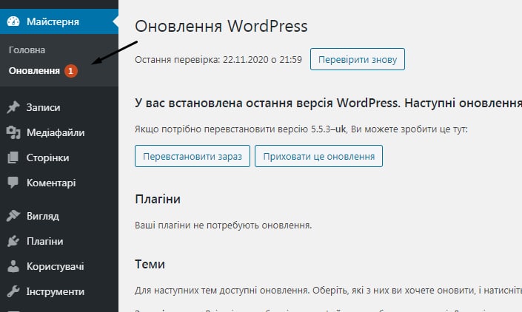Open the Записи menu
Screen dimensions: 522x312
[x=59, y=107]
